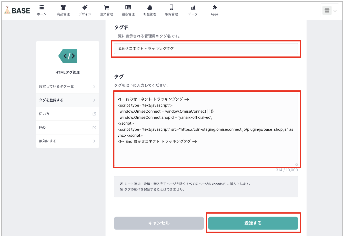Click the HTMLタグ管理 code icon

tap(68, 56)
